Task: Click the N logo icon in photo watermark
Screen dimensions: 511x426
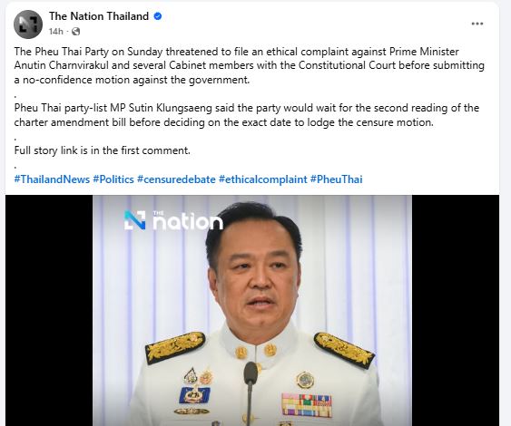Action: (134, 220)
